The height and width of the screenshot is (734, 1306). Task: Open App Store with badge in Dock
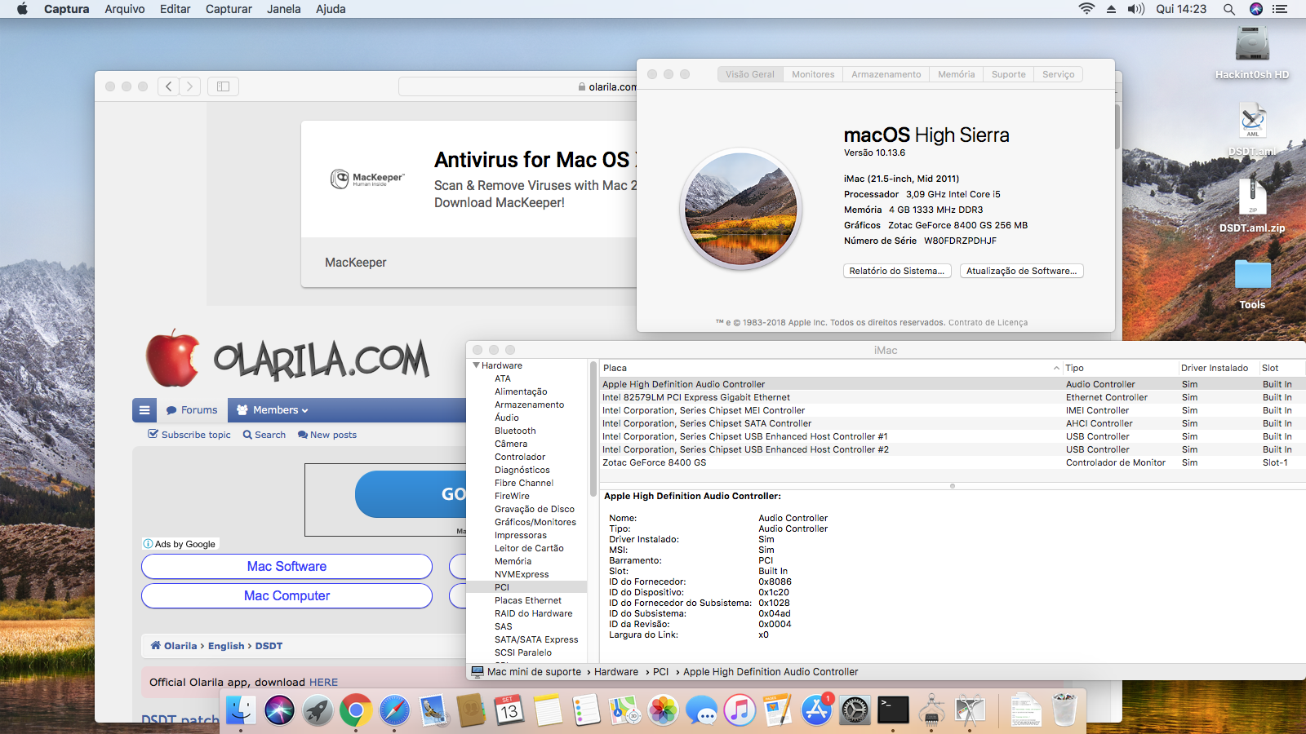click(816, 710)
